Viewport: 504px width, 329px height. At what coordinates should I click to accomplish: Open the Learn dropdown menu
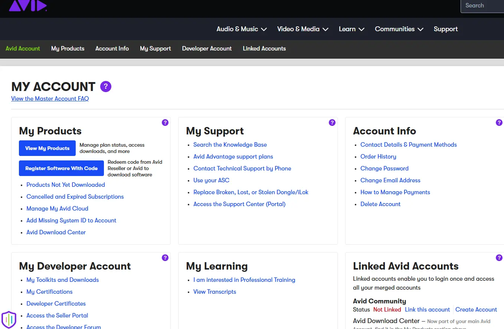[x=351, y=29]
